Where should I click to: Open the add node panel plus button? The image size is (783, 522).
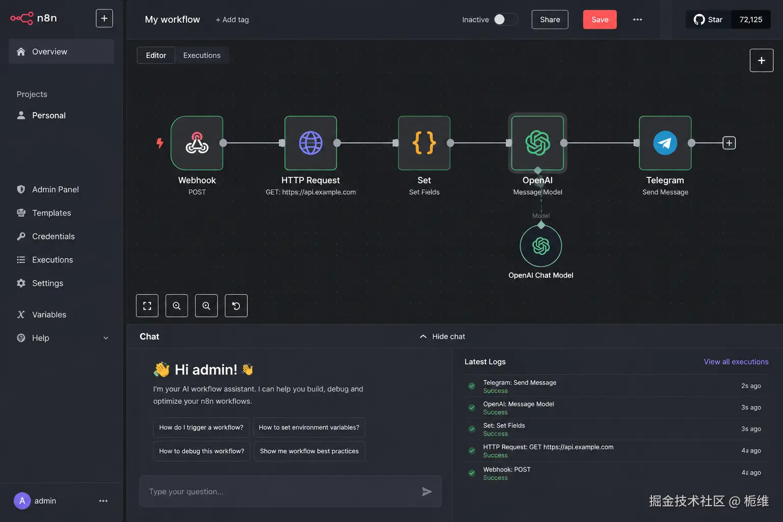coord(762,61)
